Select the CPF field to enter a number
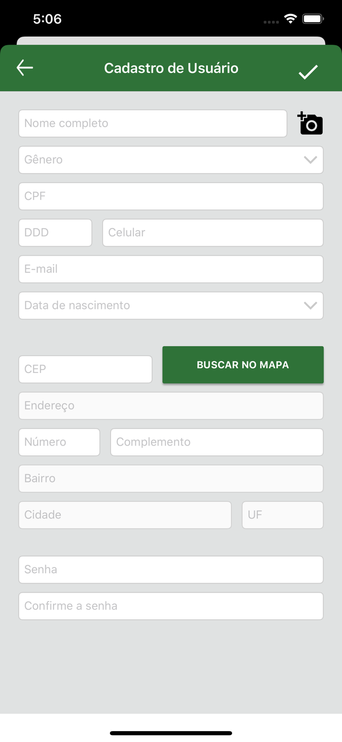The height and width of the screenshot is (742, 342). [171, 196]
